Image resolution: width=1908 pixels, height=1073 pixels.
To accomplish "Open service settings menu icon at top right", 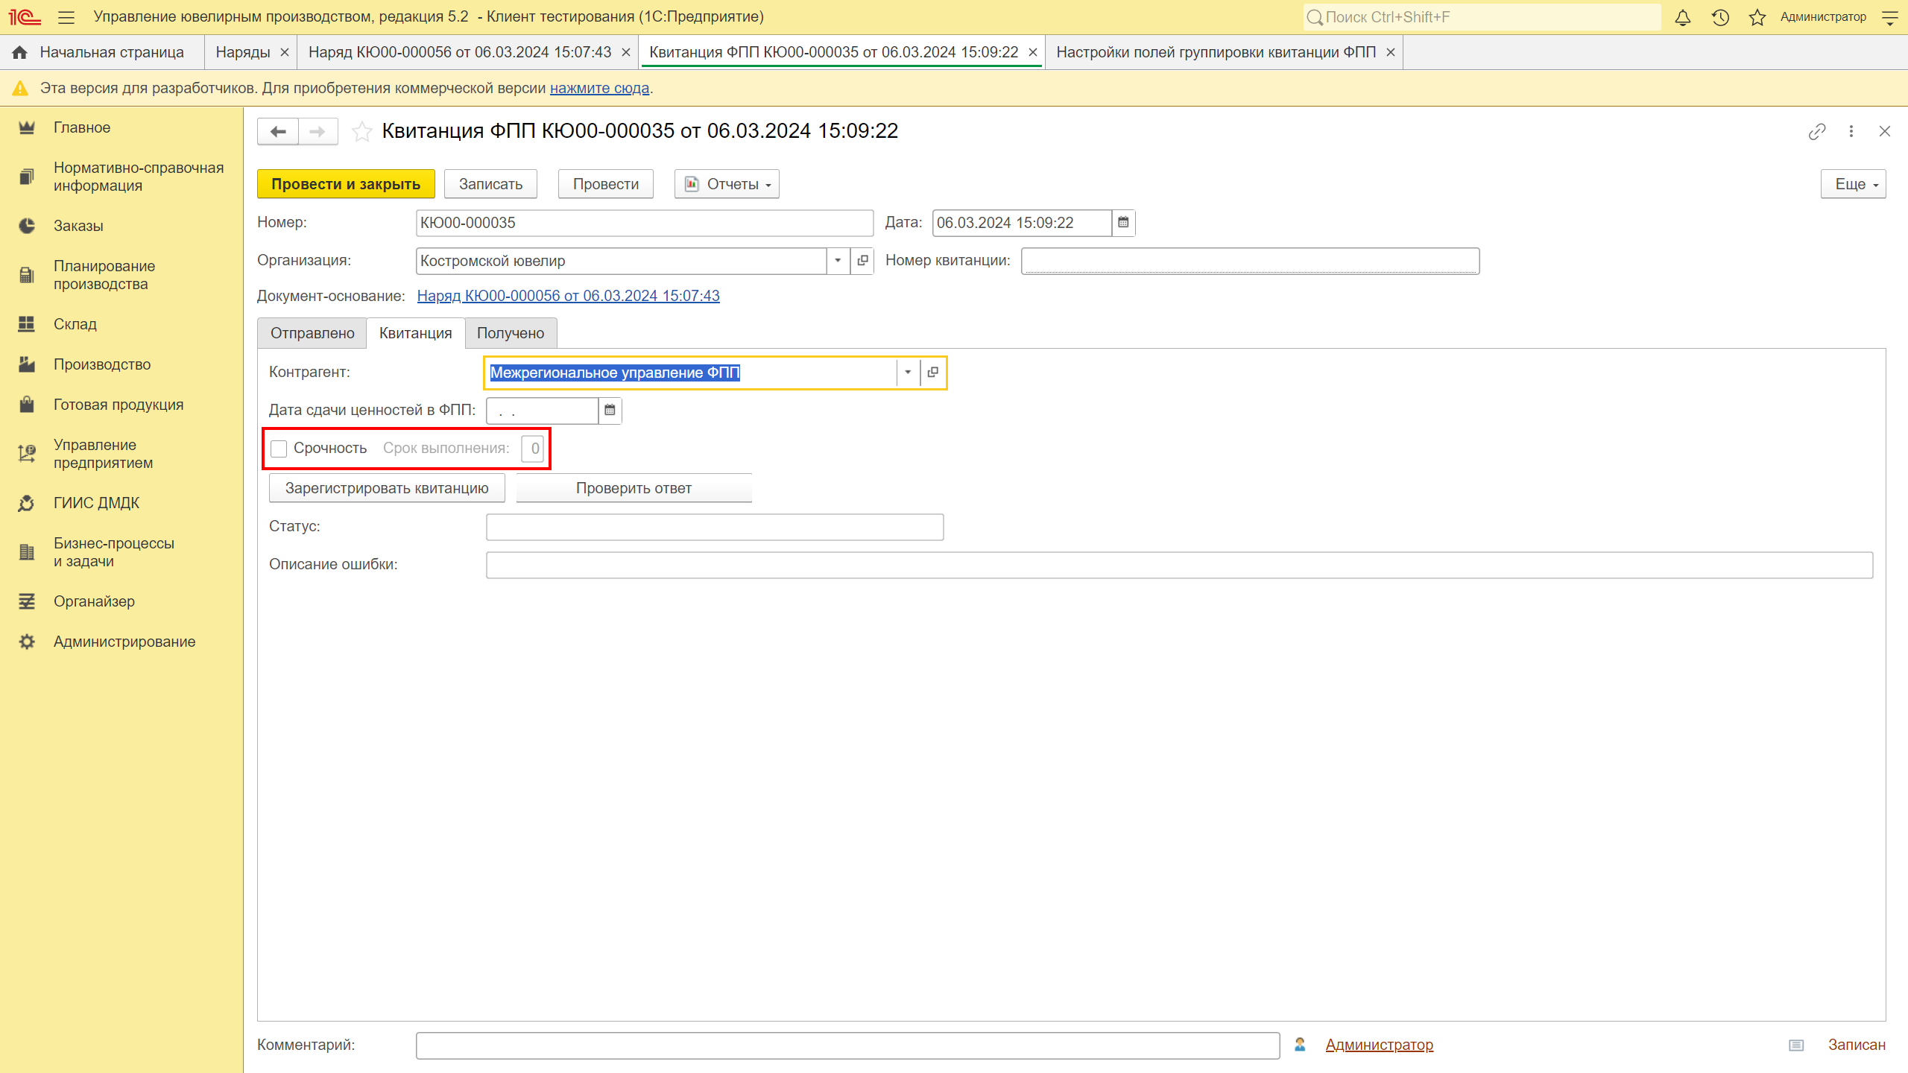I will point(1890,17).
